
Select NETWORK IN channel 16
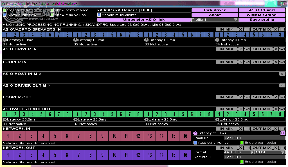pyautogui.click(x=185, y=136)
